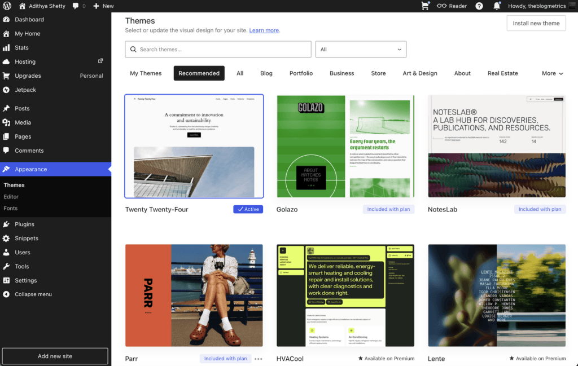Click the Tools wrench icon
578x366 pixels.
coord(6,266)
